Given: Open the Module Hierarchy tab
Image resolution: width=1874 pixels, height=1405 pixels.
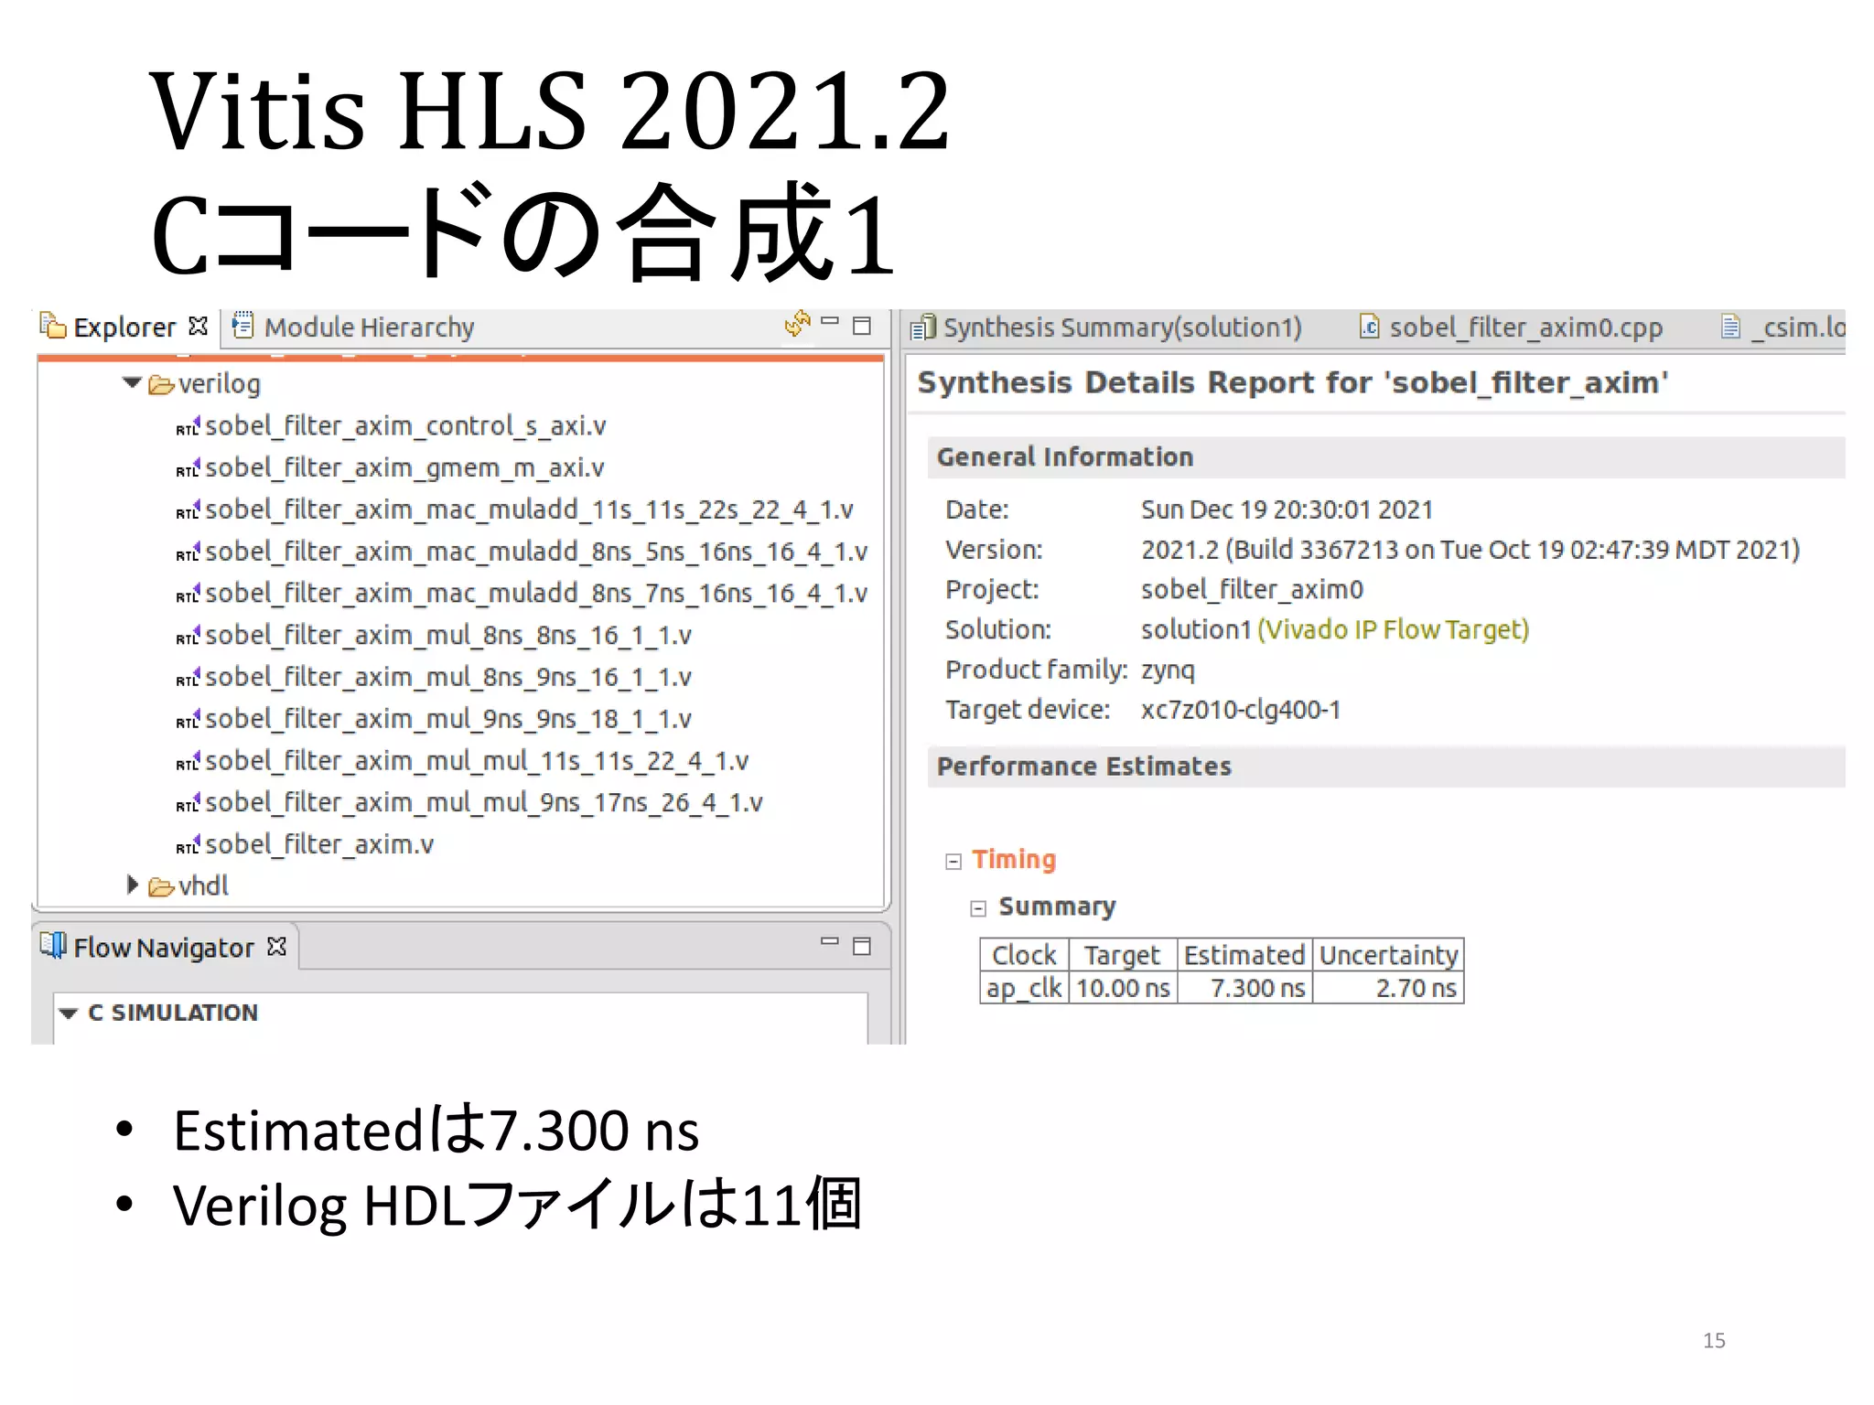Looking at the screenshot, I should (368, 327).
